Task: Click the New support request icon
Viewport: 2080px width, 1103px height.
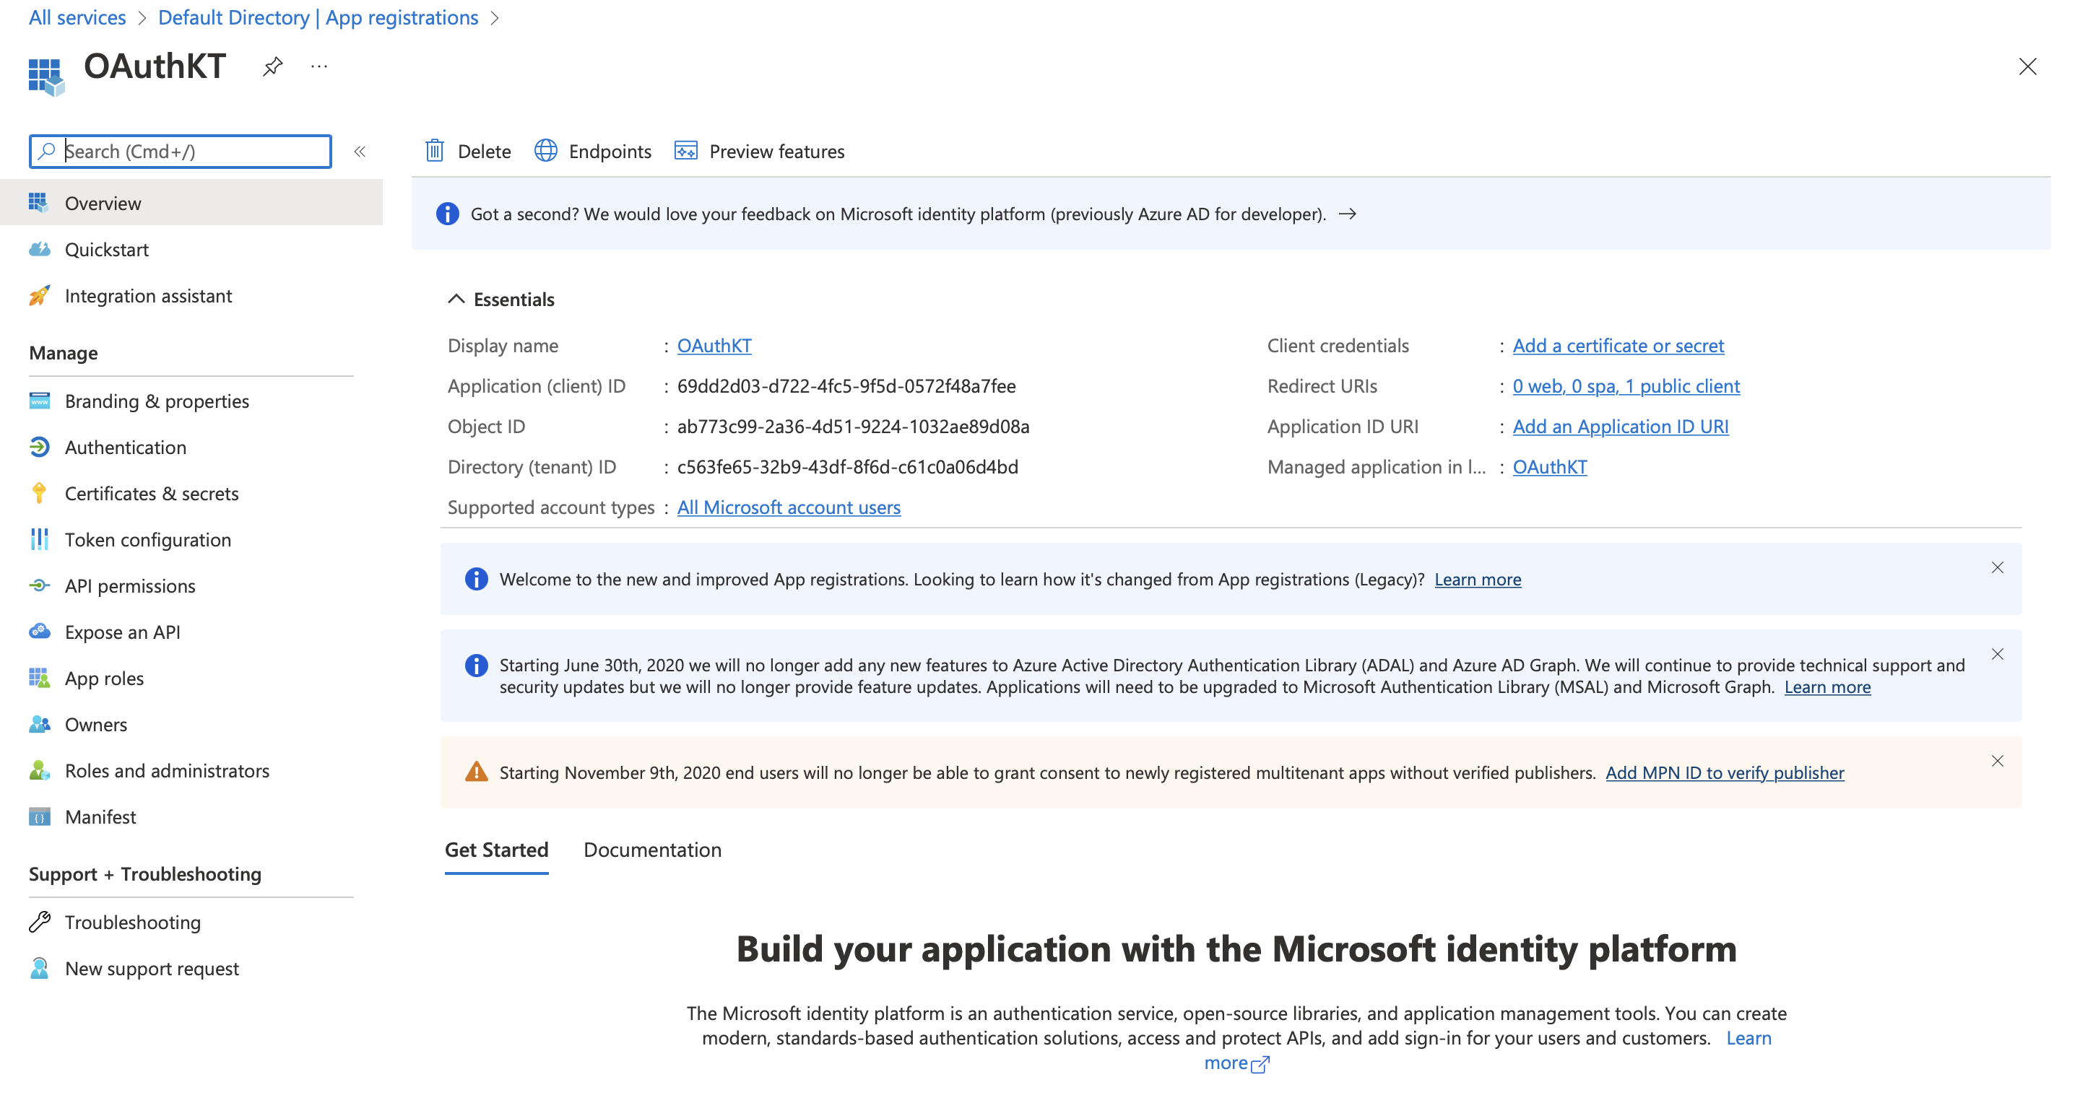Action: [39, 968]
